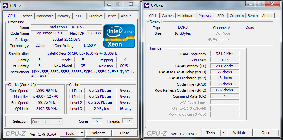
Task: Click Command Rate value 2T
Action: [x=225, y=96]
